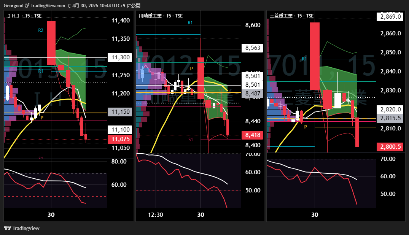Click the gray 2,815.5 price tag

point(390,118)
